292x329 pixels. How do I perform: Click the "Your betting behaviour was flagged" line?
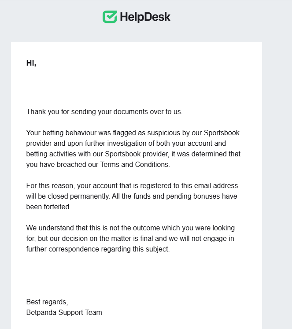[133, 133]
